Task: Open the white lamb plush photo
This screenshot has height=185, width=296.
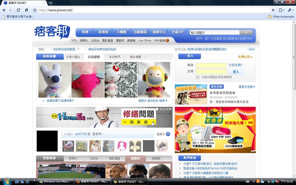Action: [121, 79]
